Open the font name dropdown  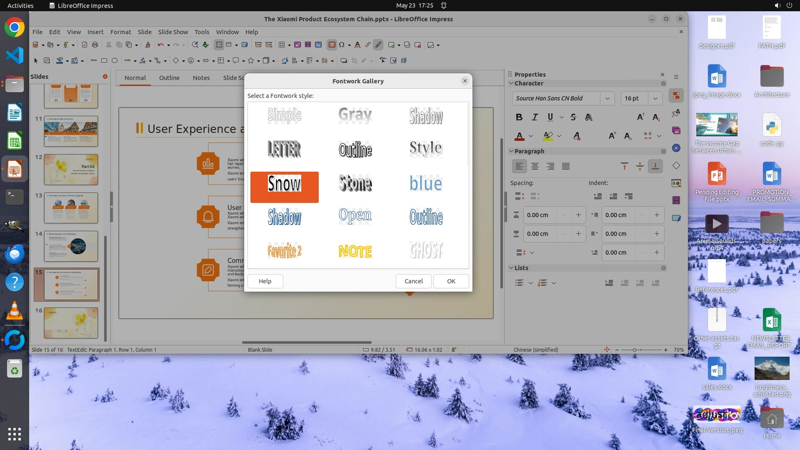click(607, 98)
